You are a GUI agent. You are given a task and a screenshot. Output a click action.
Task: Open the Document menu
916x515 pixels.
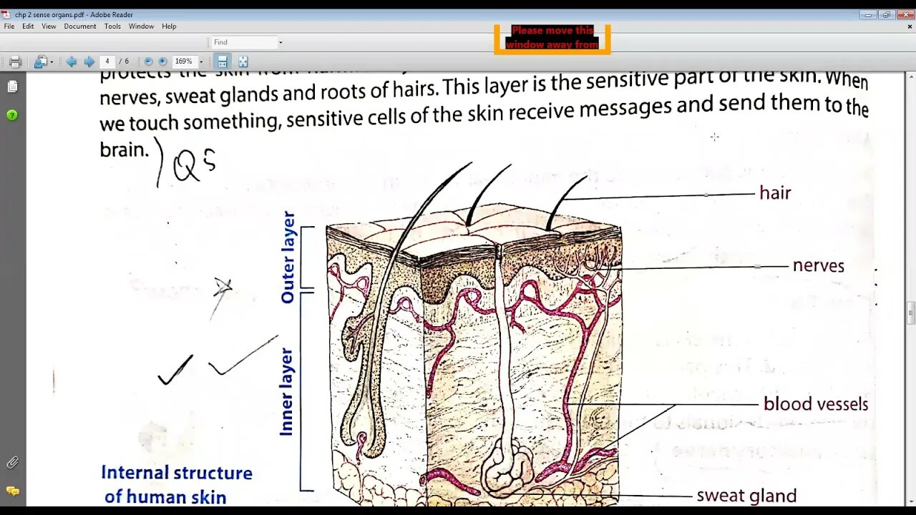pos(80,26)
